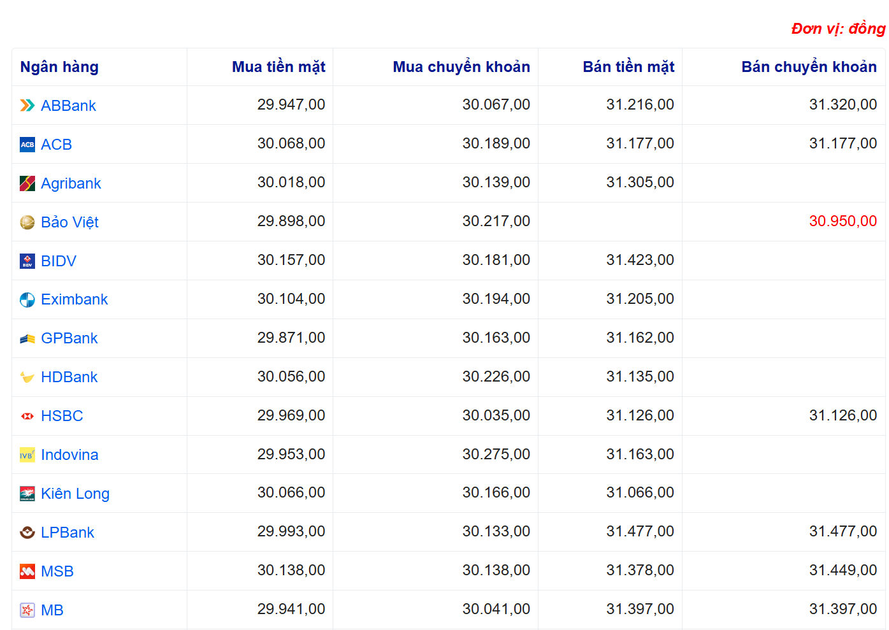Viewport: 889px width, 630px height.
Task: Click the LPBank logo icon
Action: (27, 533)
